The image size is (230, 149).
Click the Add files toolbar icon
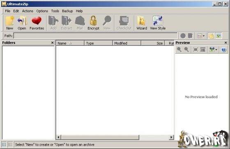click(53, 23)
